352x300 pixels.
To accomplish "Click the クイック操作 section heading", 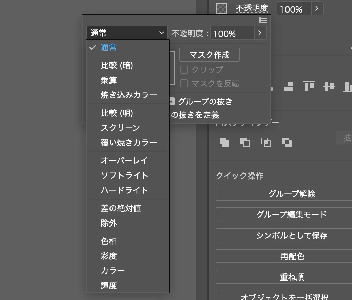I will click(x=239, y=176).
